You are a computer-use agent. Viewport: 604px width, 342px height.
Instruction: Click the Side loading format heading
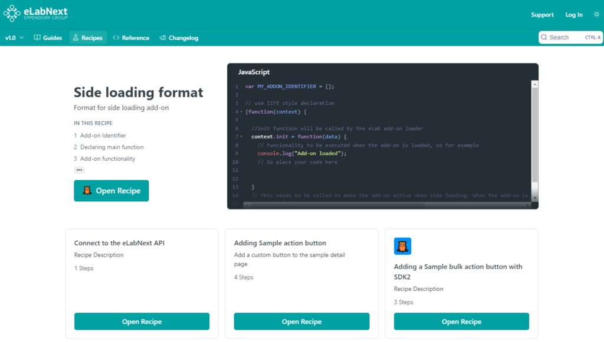(138, 92)
